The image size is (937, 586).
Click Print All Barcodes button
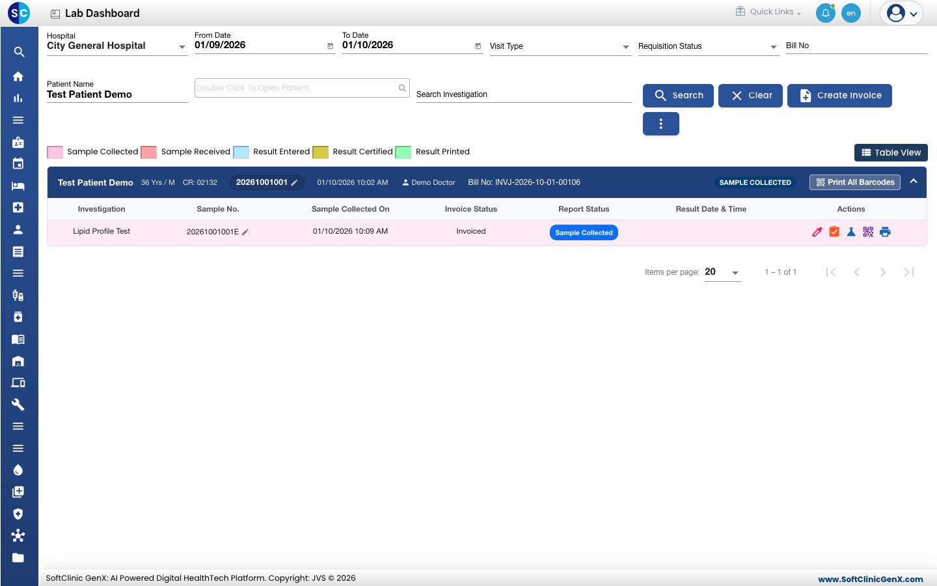(x=855, y=182)
